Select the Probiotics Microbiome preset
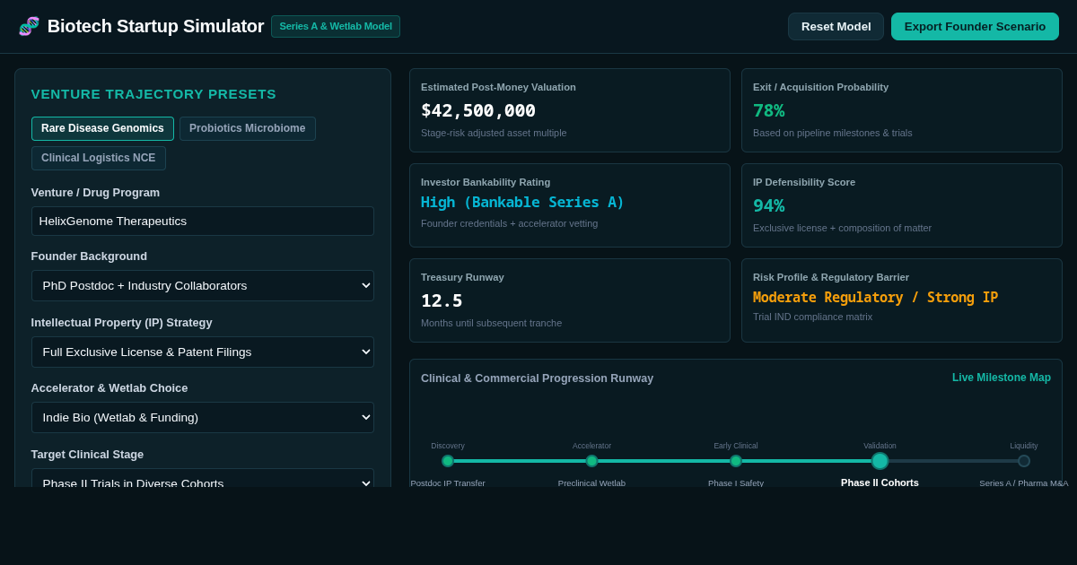Viewport: 1077px width, 565px height. tap(247, 128)
